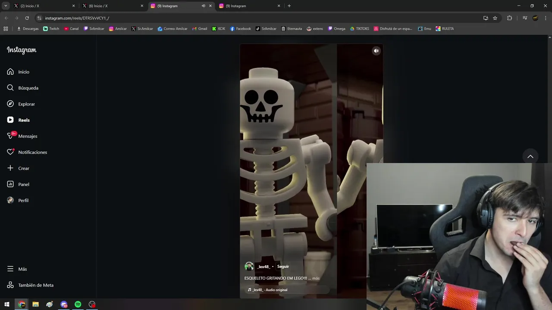Open También de Meta menu
Viewport: 552px width, 310px height.
[30, 285]
